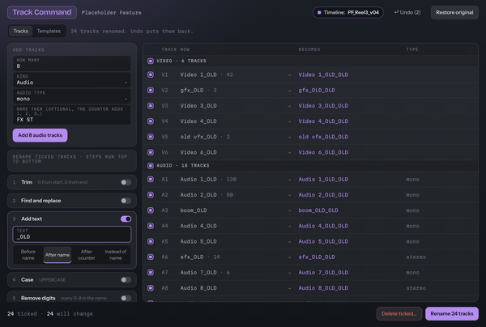The image size is (486, 327).
Task: Expand the Remove digits step row
Action: [x=72, y=298]
